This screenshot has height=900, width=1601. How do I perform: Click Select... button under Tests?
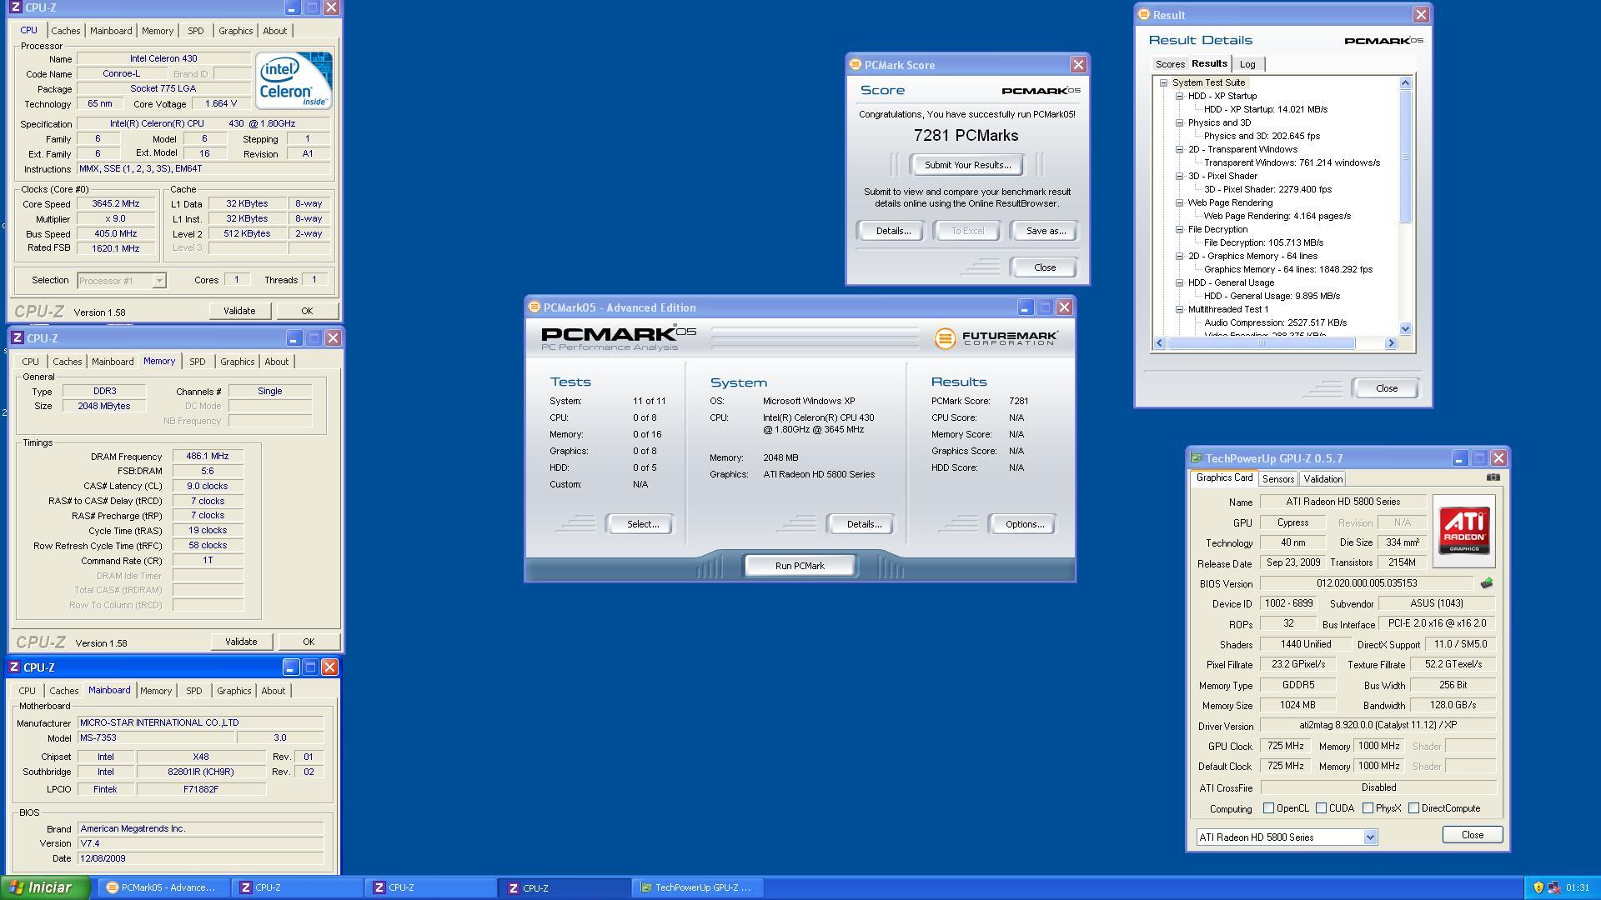[642, 524]
